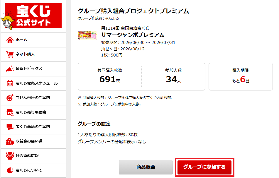Click the shopping cart icon for ネット購入

pyautogui.click(x=10, y=54)
